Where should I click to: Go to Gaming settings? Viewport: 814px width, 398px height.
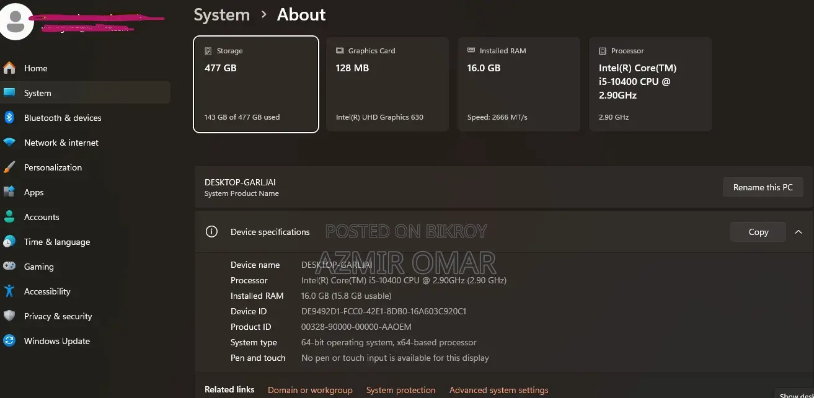[x=86, y=267]
